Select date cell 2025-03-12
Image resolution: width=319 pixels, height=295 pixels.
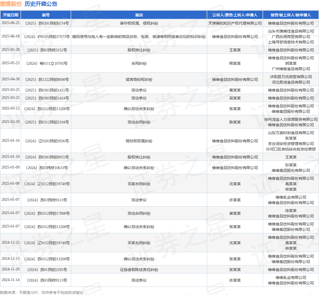[x=11, y=108]
